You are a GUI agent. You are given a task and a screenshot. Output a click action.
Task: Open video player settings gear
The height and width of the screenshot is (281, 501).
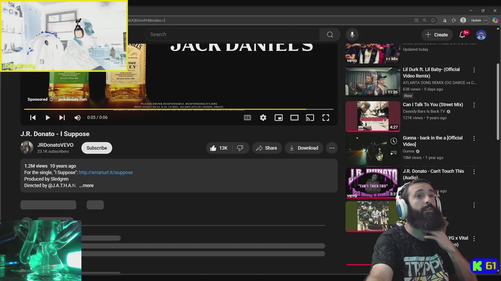coord(263,117)
